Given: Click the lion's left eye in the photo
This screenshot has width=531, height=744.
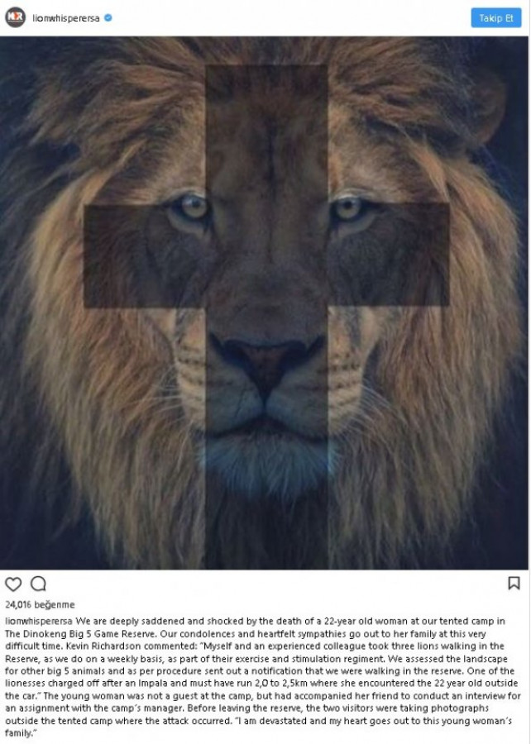Looking at the screenshot, I should point(193,207).
